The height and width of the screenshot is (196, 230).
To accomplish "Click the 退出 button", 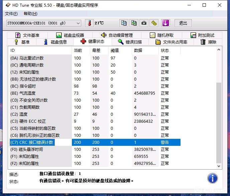I will 183,23.
